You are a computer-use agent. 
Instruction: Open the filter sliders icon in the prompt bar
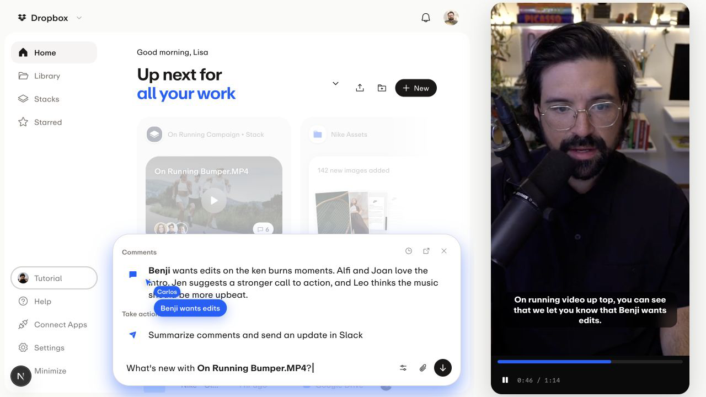tap(403, 368)
